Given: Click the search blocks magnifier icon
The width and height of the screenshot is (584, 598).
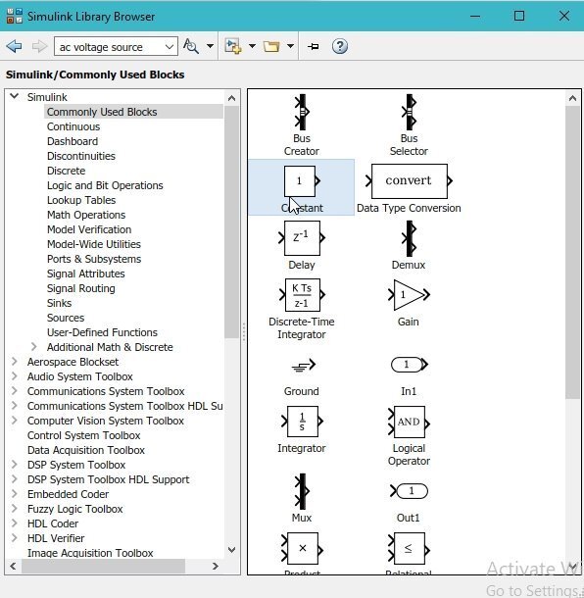Looking at the screenshot, I should click(191, 46).
